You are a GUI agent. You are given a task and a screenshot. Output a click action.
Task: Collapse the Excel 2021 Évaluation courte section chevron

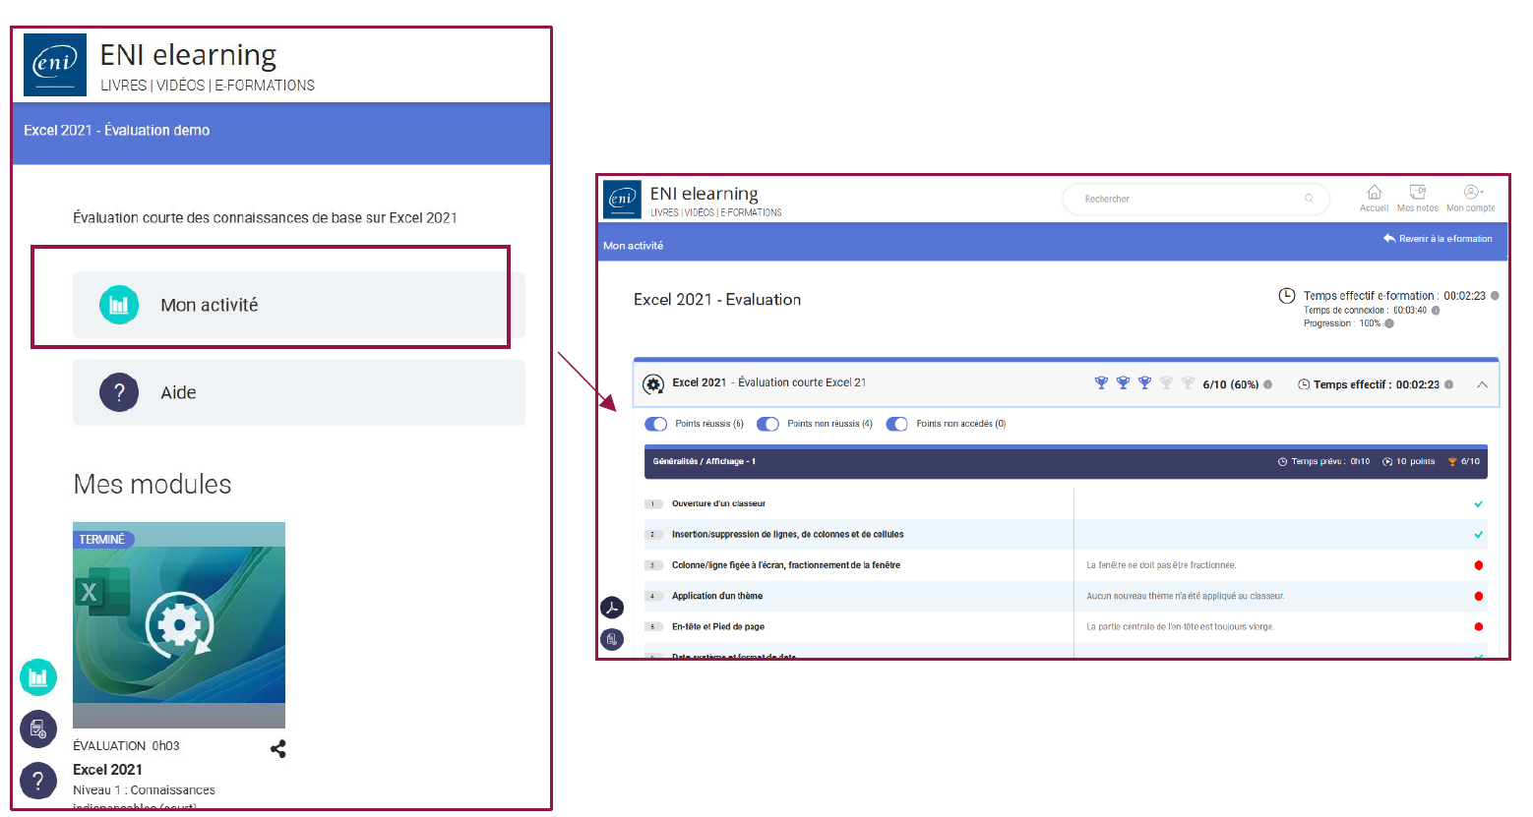pos(1482,384)
